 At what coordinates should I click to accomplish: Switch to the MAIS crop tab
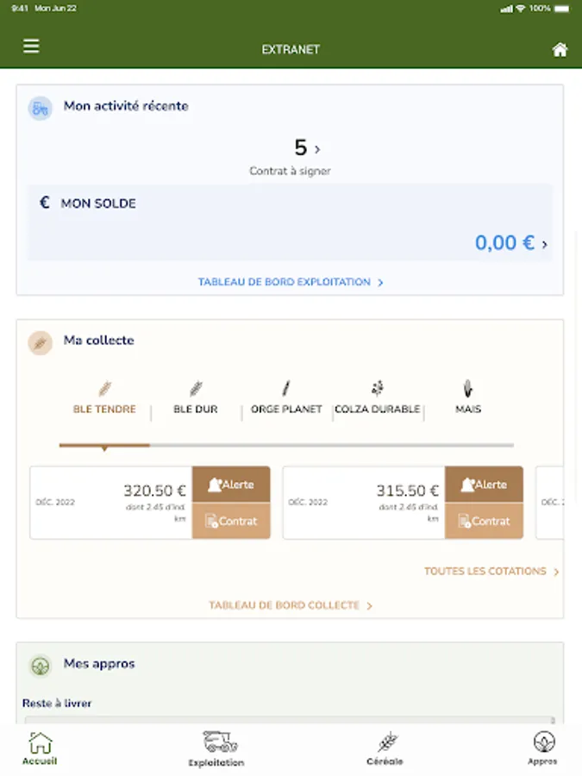coord(468,399)
